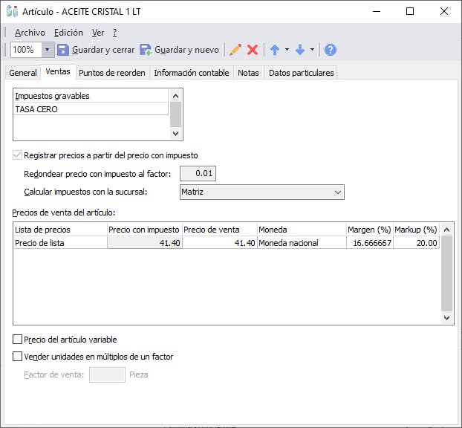Viewport: 462px width, 428px height.
Task: Open the Ver menu
Action: (98, 33)
